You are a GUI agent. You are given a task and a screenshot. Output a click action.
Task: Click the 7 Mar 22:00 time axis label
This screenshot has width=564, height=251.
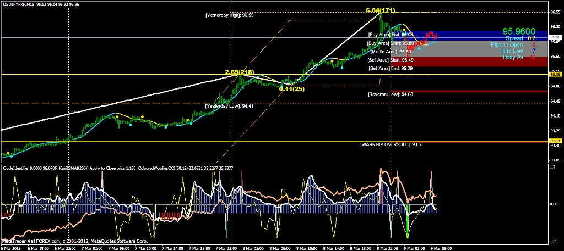[226, 248]
